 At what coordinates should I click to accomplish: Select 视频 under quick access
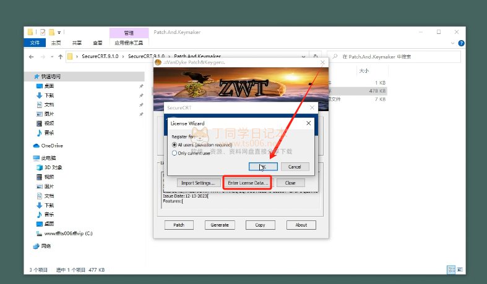pyautogui.click(x=49, y=123)
